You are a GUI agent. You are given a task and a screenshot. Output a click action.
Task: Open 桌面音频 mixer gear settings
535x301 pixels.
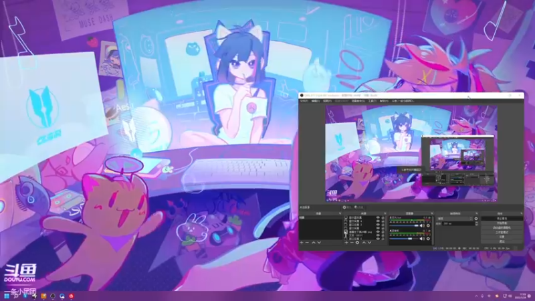pyautogui.click(x=428, y=239)
